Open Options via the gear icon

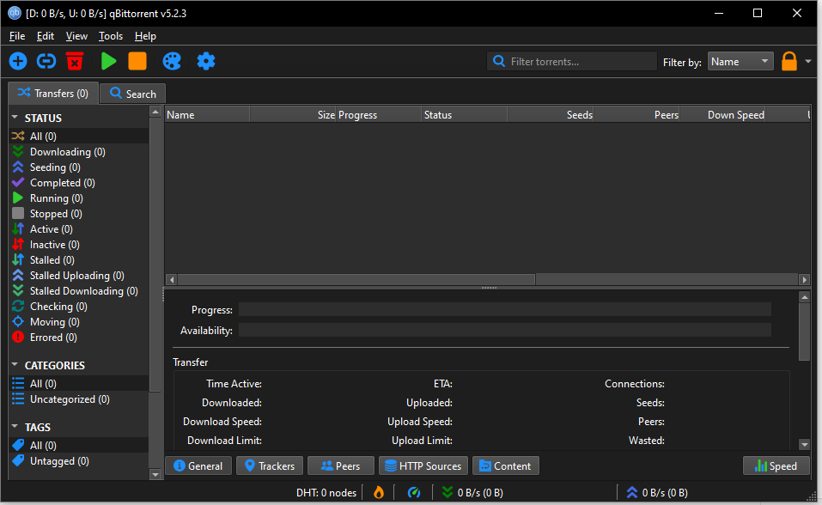pyautogui.click(x=206, y=61)
